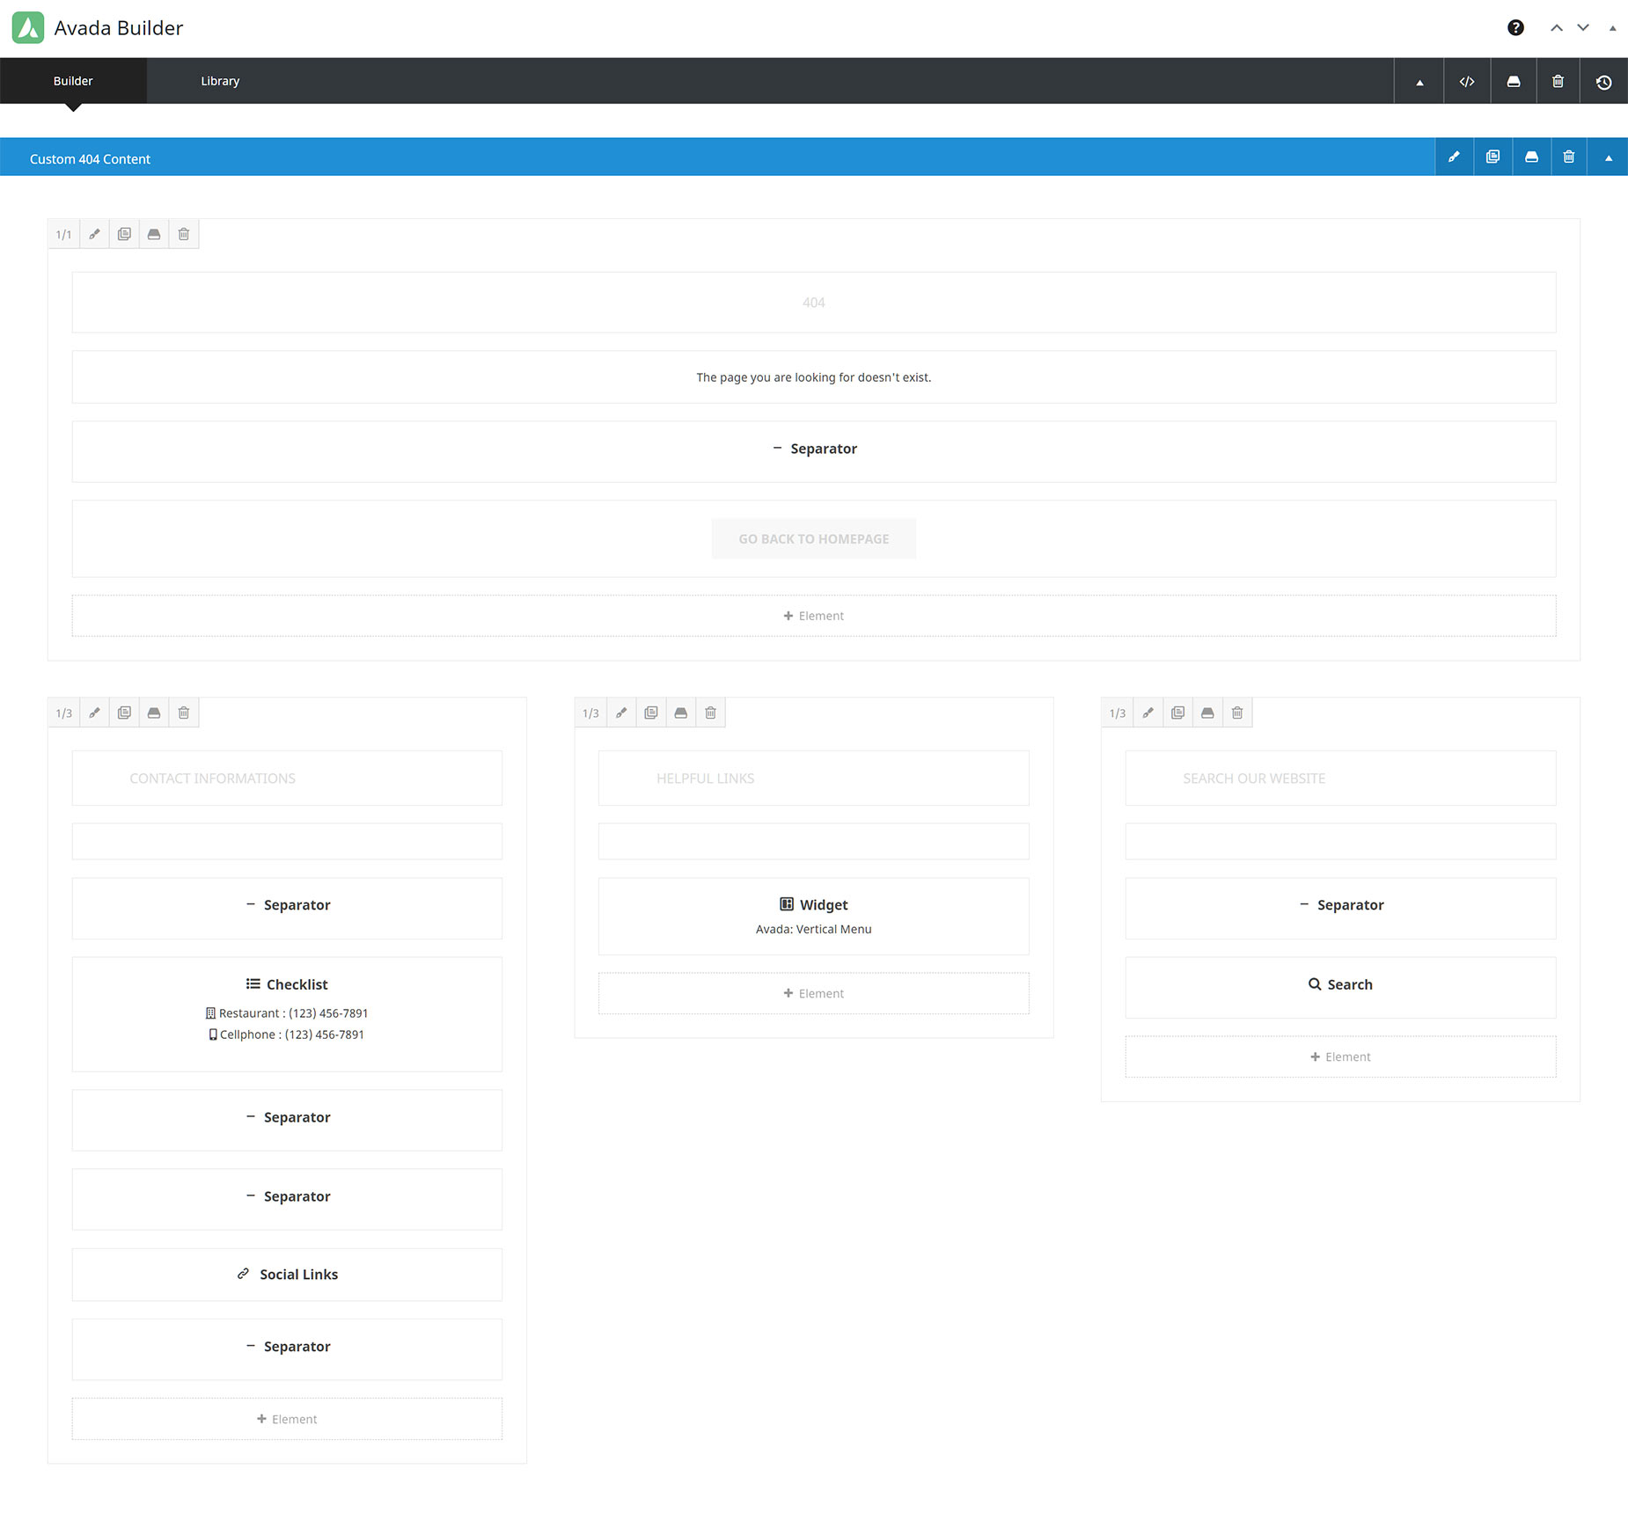The width and height of the screenshot is (1628, 1513).
Task: Switch to the Library tab
Action: point(220,81)
